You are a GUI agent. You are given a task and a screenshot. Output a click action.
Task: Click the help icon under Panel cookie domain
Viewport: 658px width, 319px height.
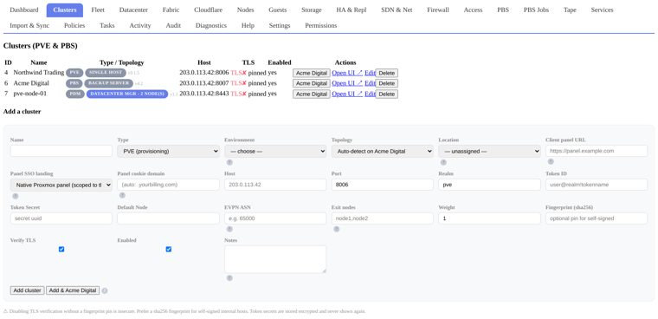[x=123, y=195]
